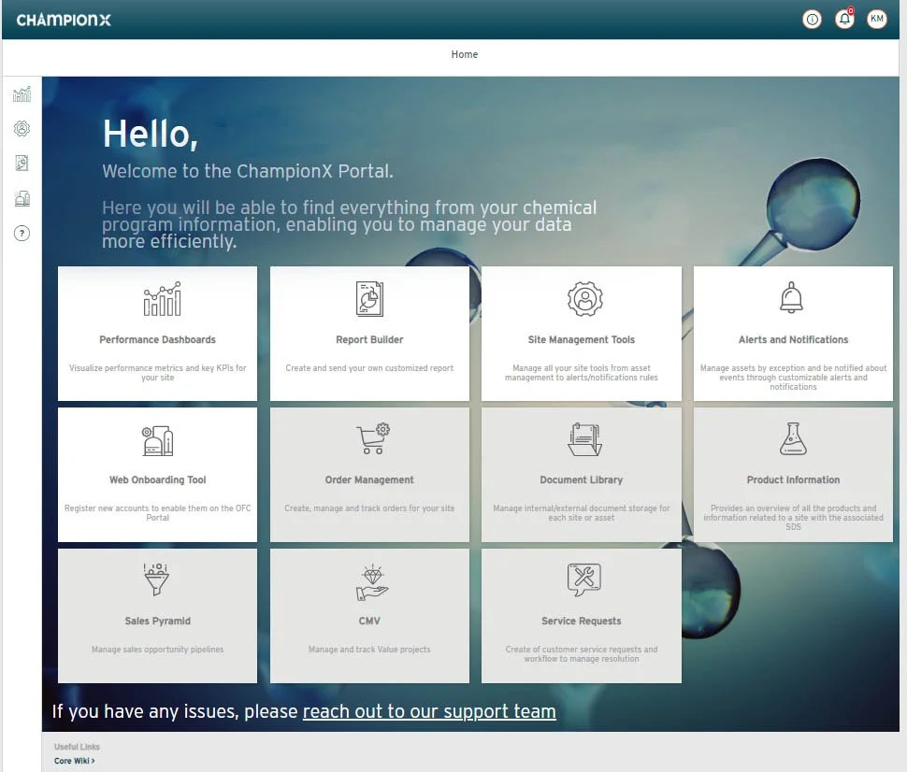This screenshot has width=907, height=772.
Task: Follow the 'reach out to our support team' link
Action: pyautogui.click(x=429, y=711)
